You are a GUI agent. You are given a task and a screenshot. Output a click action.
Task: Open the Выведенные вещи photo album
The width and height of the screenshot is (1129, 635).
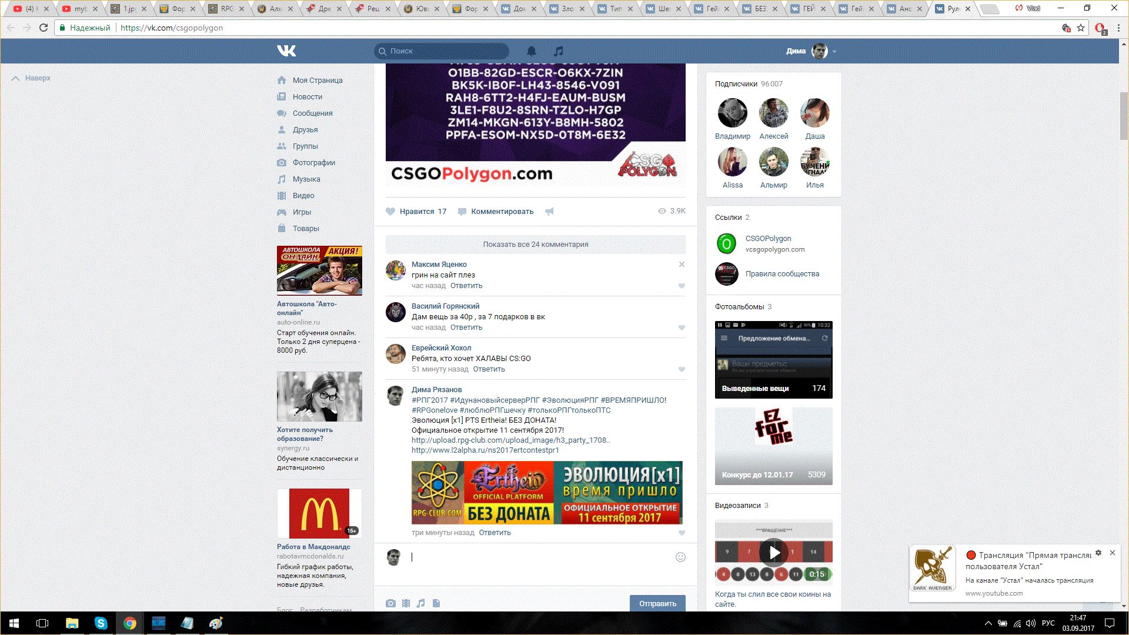pyautogui.click(x=774, y=360)
